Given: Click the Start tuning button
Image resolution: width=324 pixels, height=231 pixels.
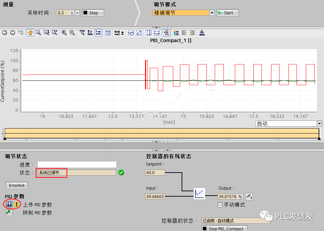Looking at the screenshot, I should [x=228, y=13].
